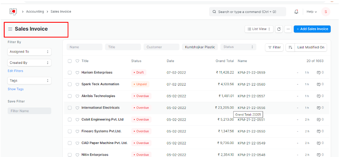
Task: Open the List View switcher dropdown
Action: tap(259, 29)
